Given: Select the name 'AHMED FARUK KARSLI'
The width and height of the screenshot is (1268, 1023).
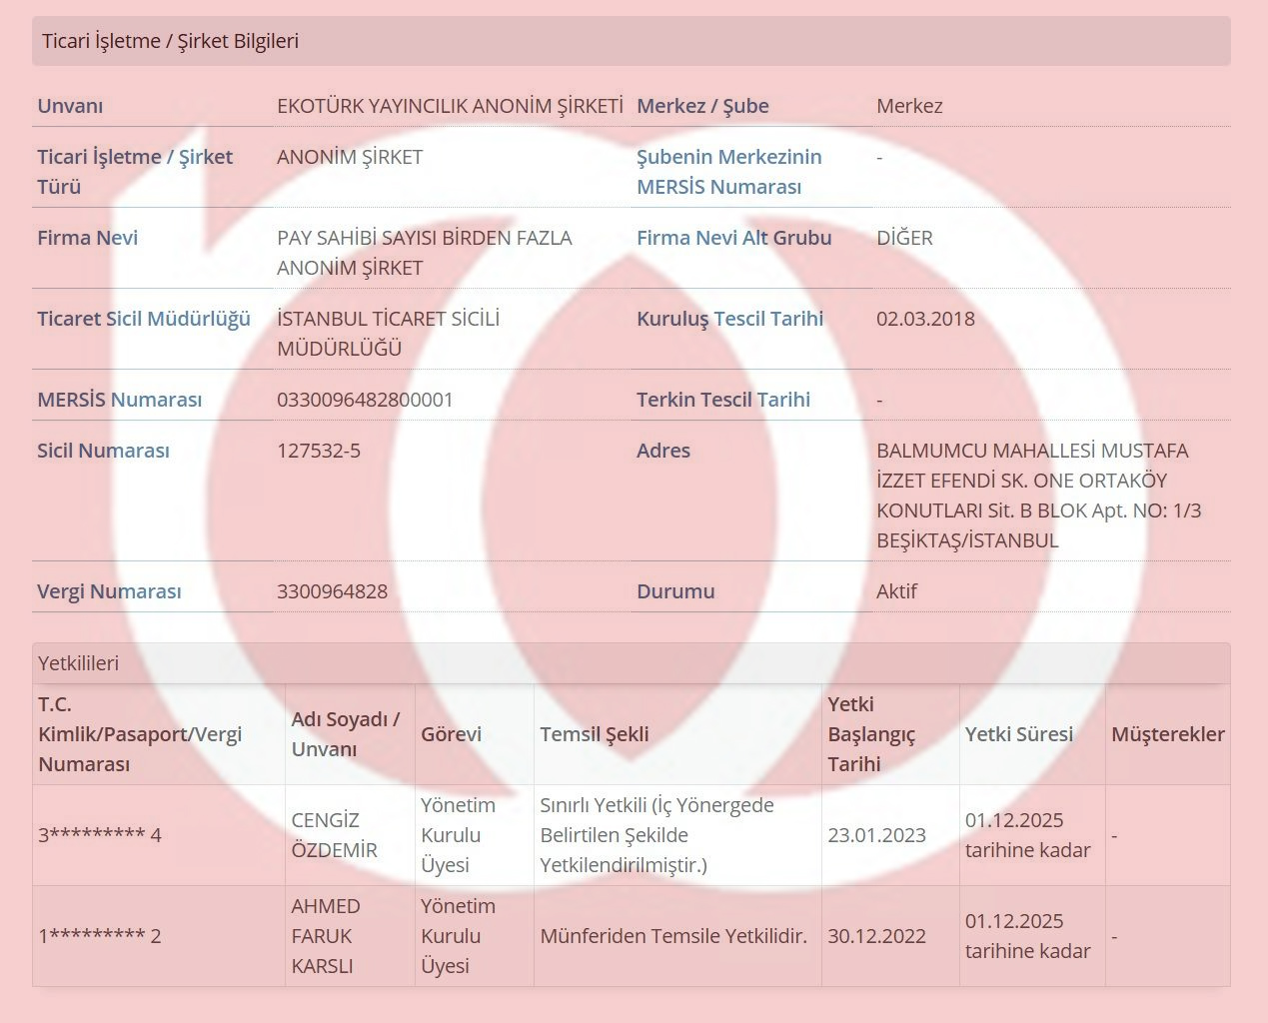Looking at the screenshot, I should pyautogui.click(x=326, y=936).
